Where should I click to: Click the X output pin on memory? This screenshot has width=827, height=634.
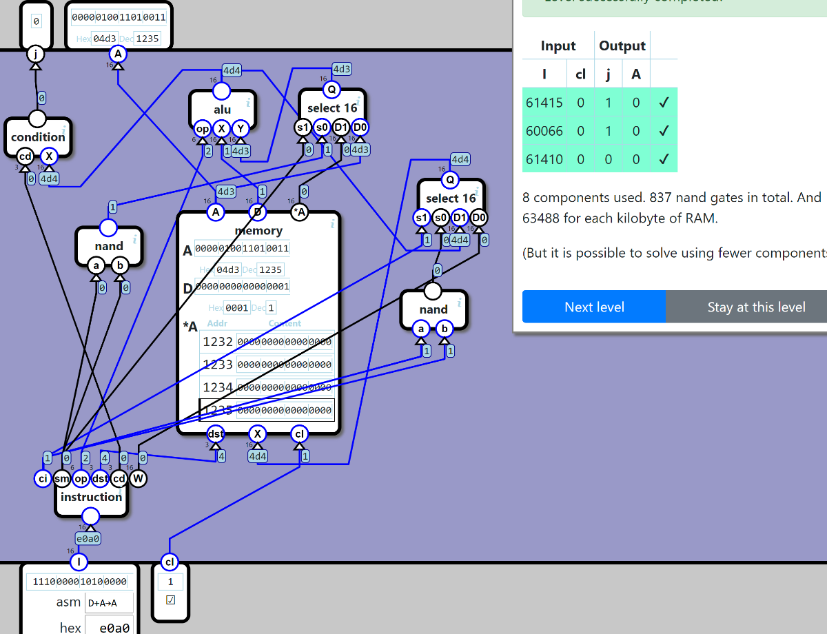click(x=257, y=433)
